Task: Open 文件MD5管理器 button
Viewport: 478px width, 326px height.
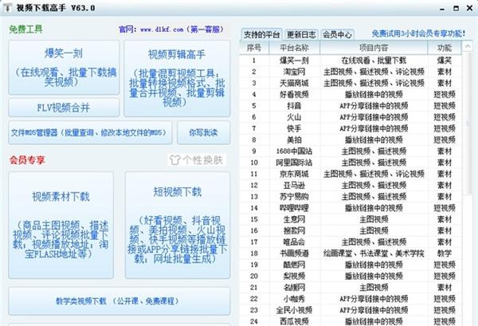Action: (90, 132)
